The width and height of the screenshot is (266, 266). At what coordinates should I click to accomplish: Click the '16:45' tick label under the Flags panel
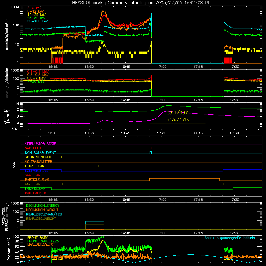[x=126, y=200]
